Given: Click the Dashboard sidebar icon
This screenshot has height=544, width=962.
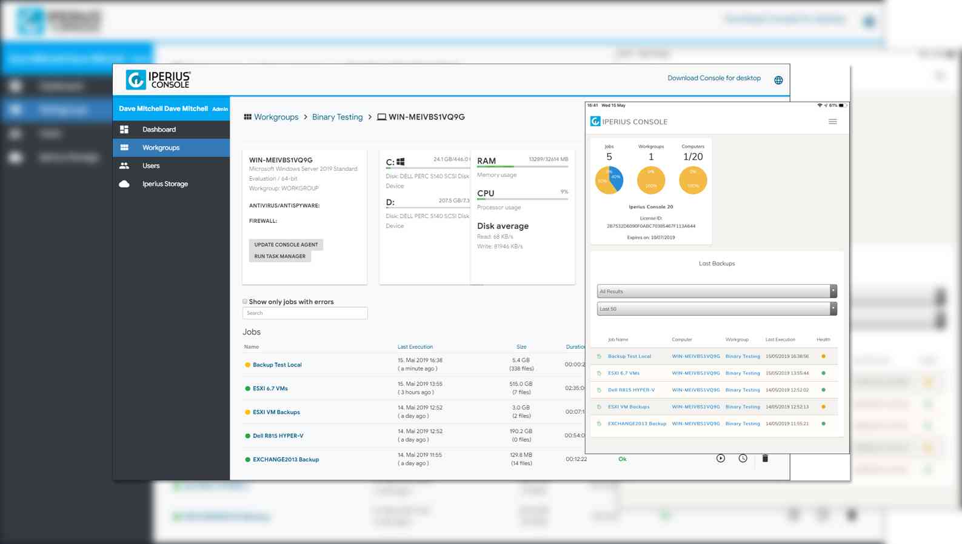Looking at the screenshot, I should (124, 130).
